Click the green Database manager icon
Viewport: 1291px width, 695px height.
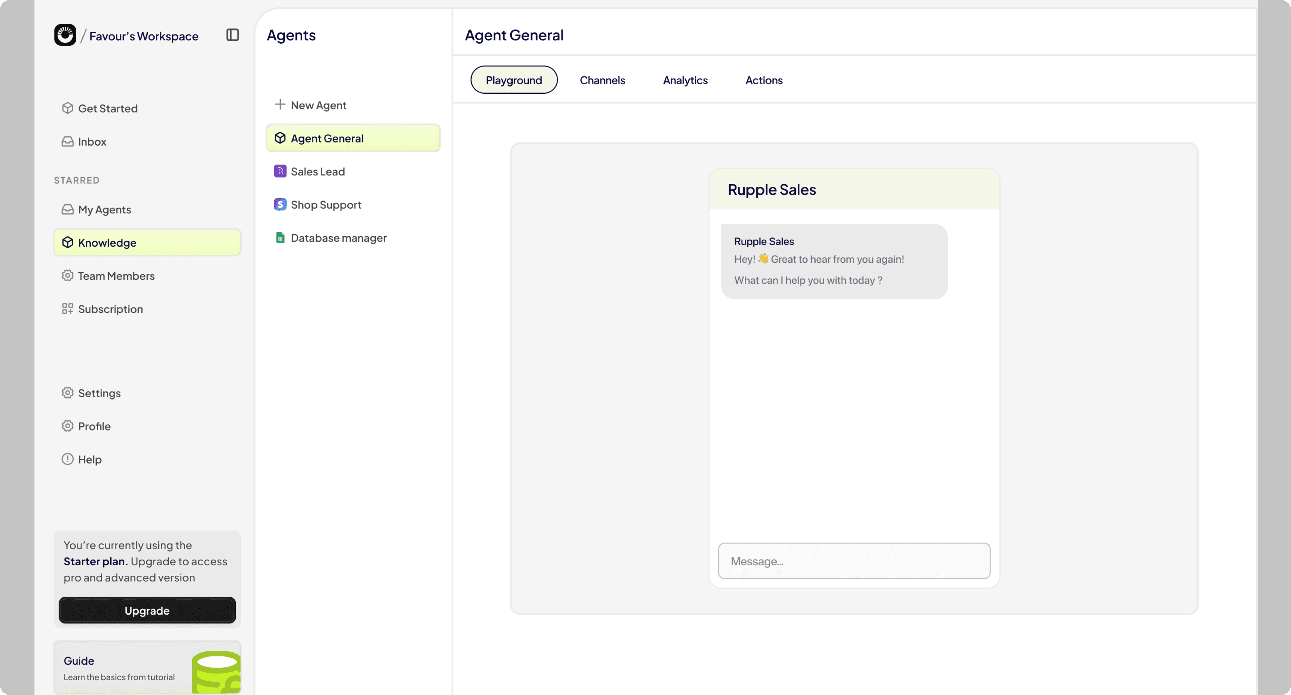[x=280, y=238]
